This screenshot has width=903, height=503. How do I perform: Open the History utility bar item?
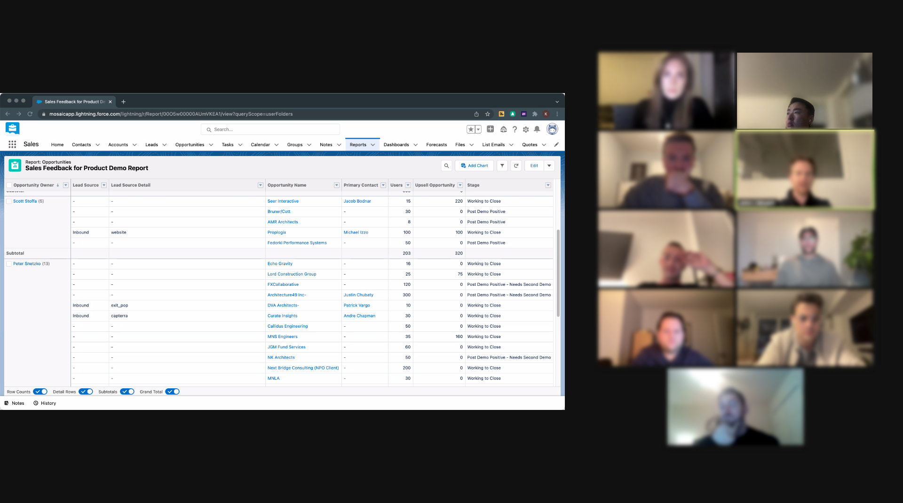pyautogui.click(x=45, y=403)
